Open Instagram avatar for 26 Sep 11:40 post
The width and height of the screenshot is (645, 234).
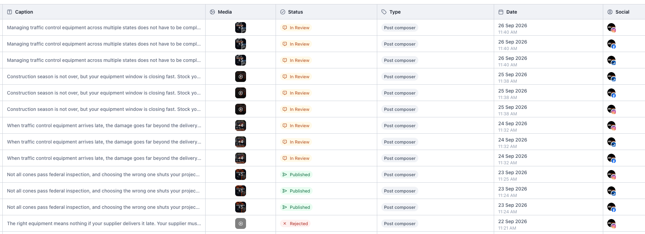[611, 28]
